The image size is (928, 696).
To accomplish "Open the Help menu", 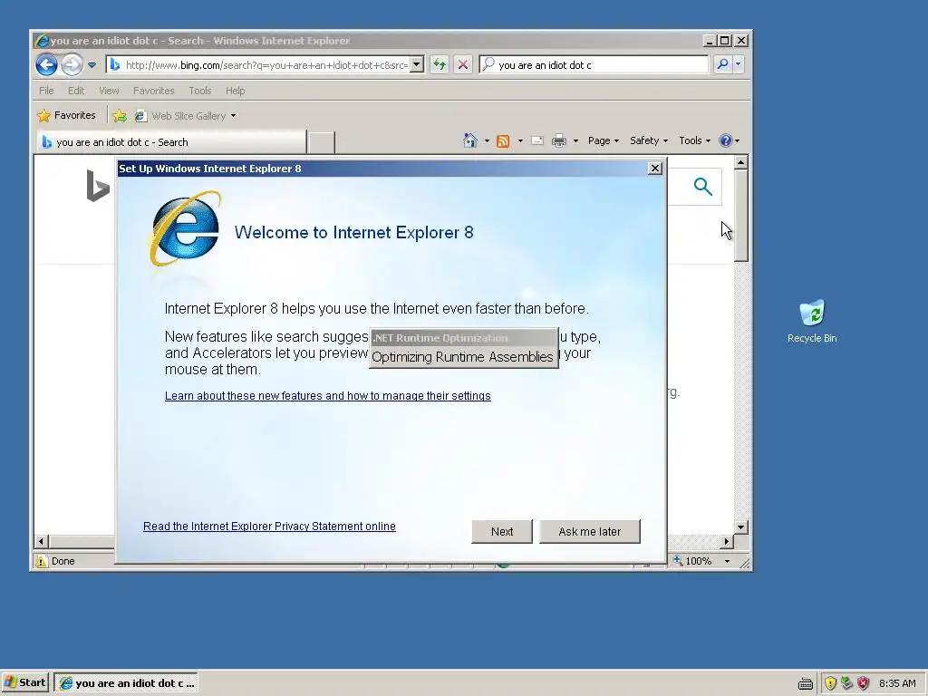I will pos(235,91).
